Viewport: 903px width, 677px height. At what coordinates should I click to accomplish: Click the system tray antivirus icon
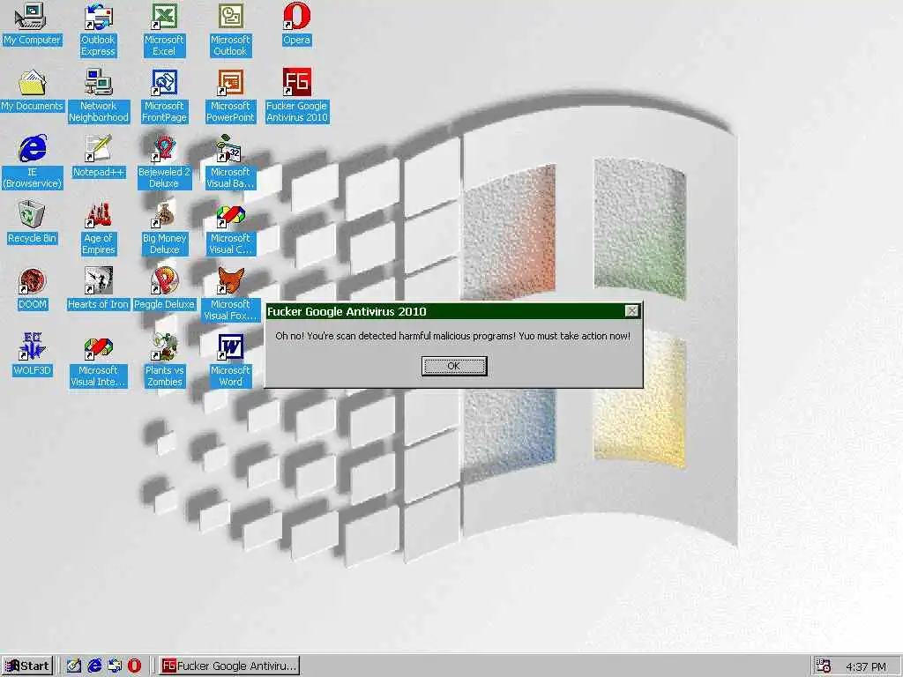pyautogui.click(x=824, y=666)
